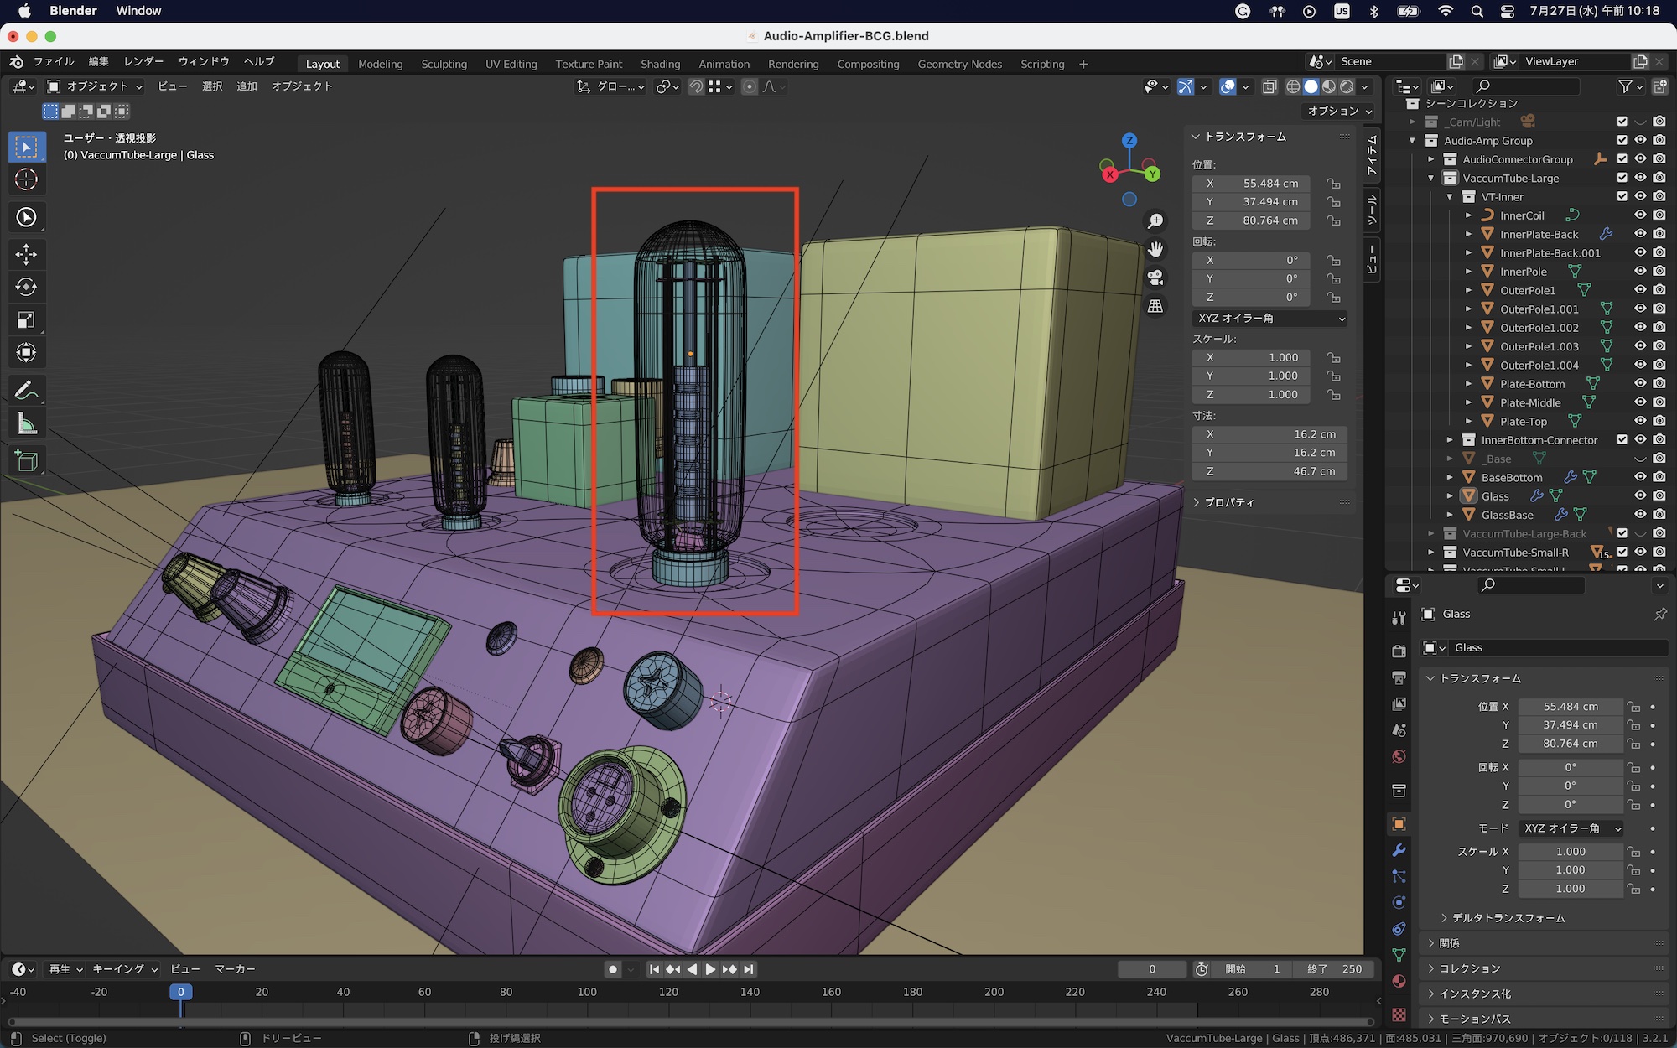
Task: Toggle camera view in viewport
Action: click(1155, 278)
